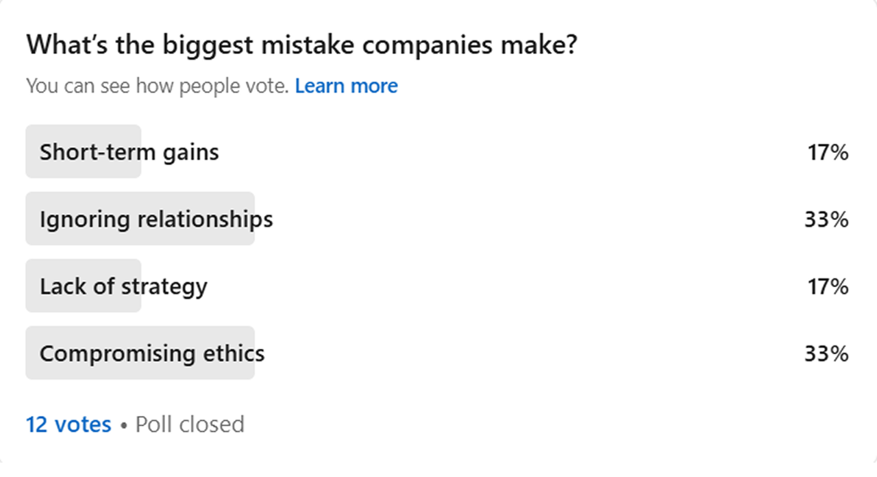Open the 12 votes voter list
The height and width of the screenshot is (477, 877).
coord(69,424)
